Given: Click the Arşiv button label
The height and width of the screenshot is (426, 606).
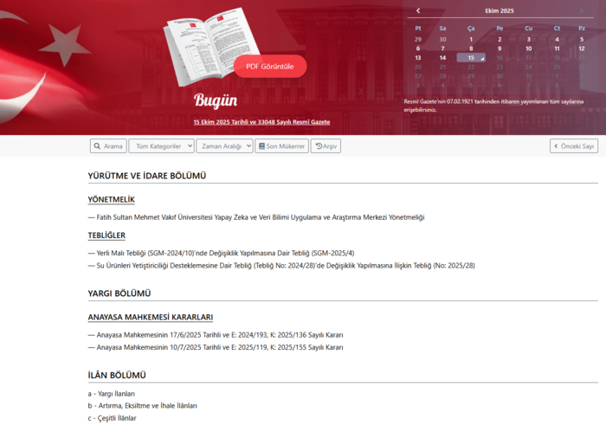Looking at the screenshot, I should (330, 146).
